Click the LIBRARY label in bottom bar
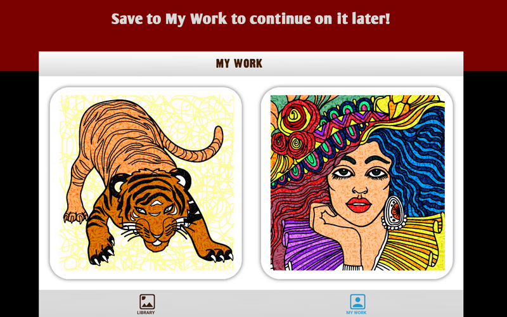507x317 pixels. click(146, 313)
